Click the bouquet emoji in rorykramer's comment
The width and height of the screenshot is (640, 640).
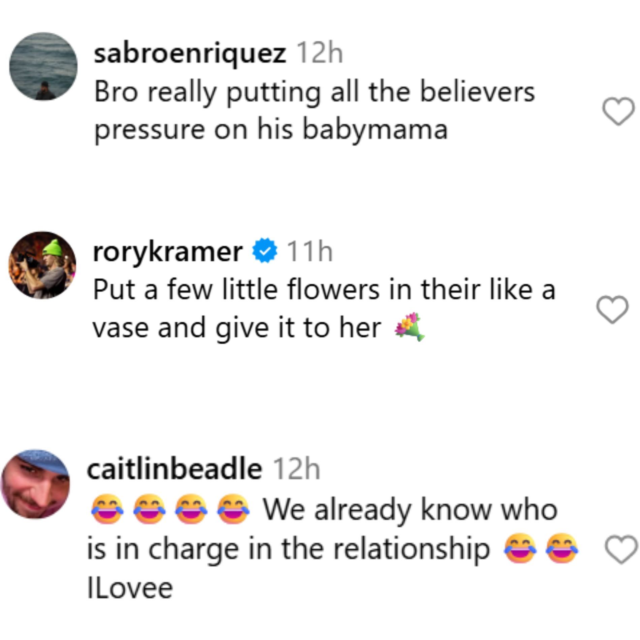point(409,327)
